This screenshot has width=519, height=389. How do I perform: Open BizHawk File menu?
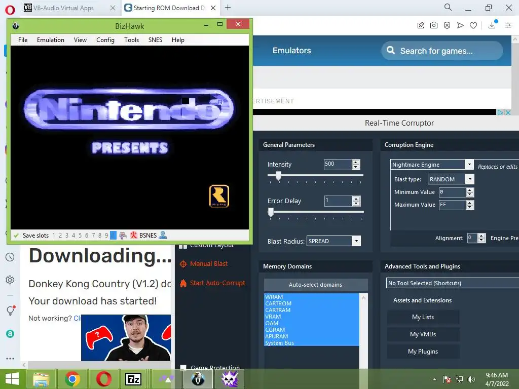23,40
